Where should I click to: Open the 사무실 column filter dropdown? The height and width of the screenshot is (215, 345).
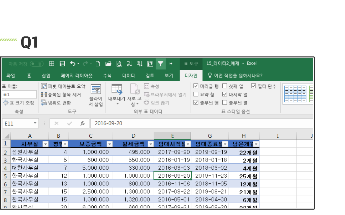[x=45, y=144]
